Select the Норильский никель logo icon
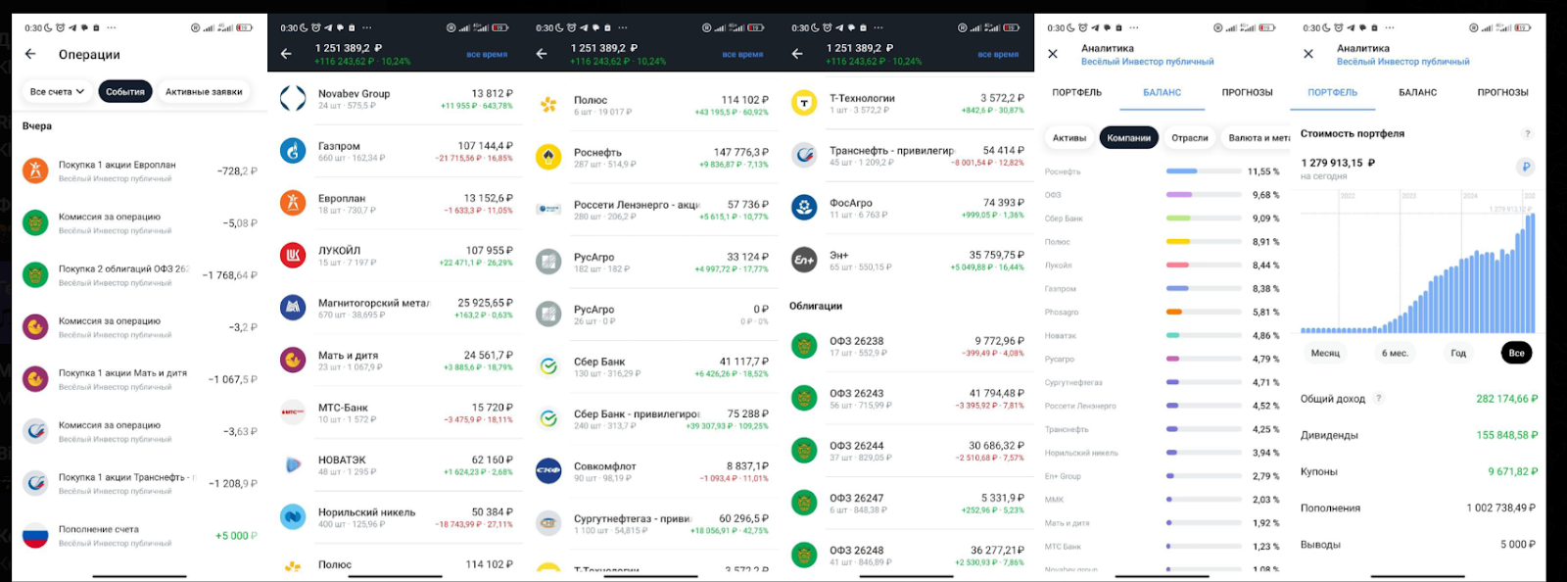1567x582 pixels. (293, 516)
